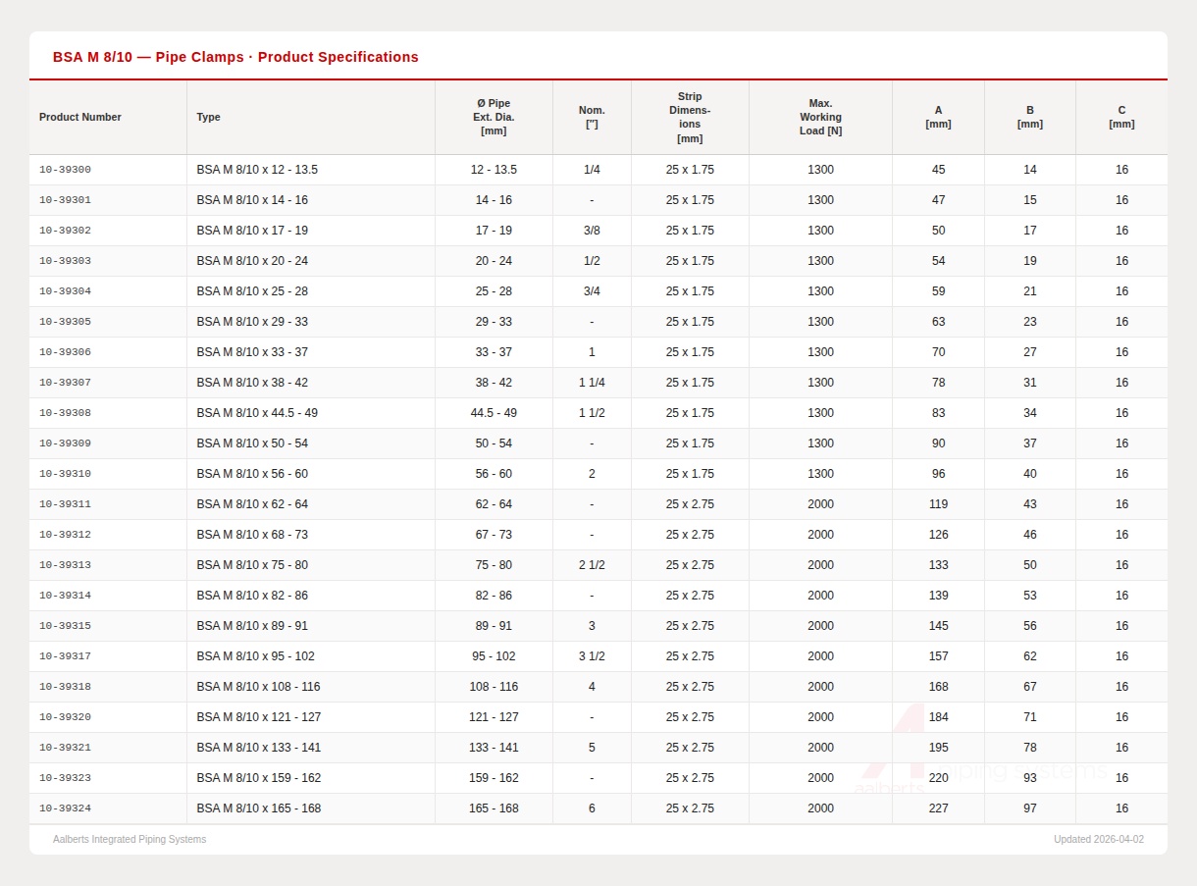Select the Ø Pipe Ext. Dia. column header
The image size is (1197, 886).
(x=494, y=117)
